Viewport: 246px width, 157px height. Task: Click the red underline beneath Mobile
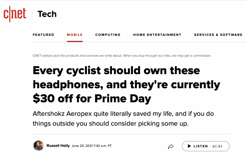(75, 41)
